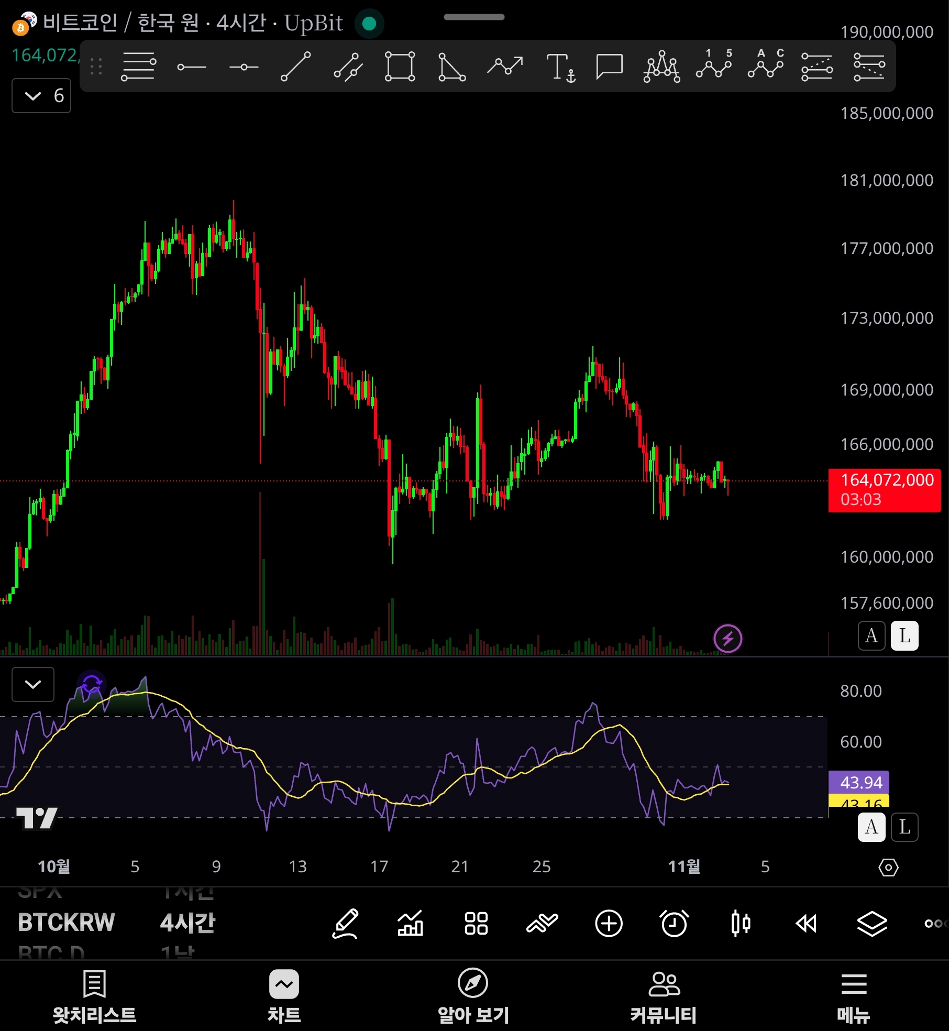Select BTCKRW in the watchlist
949x1031 pixels.
click(67, 923)
